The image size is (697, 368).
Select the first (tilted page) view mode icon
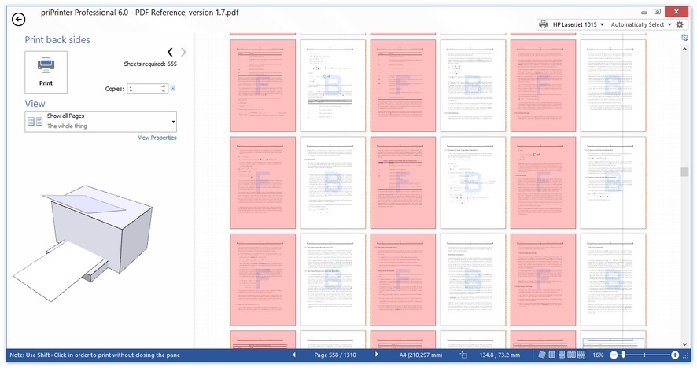542,355
